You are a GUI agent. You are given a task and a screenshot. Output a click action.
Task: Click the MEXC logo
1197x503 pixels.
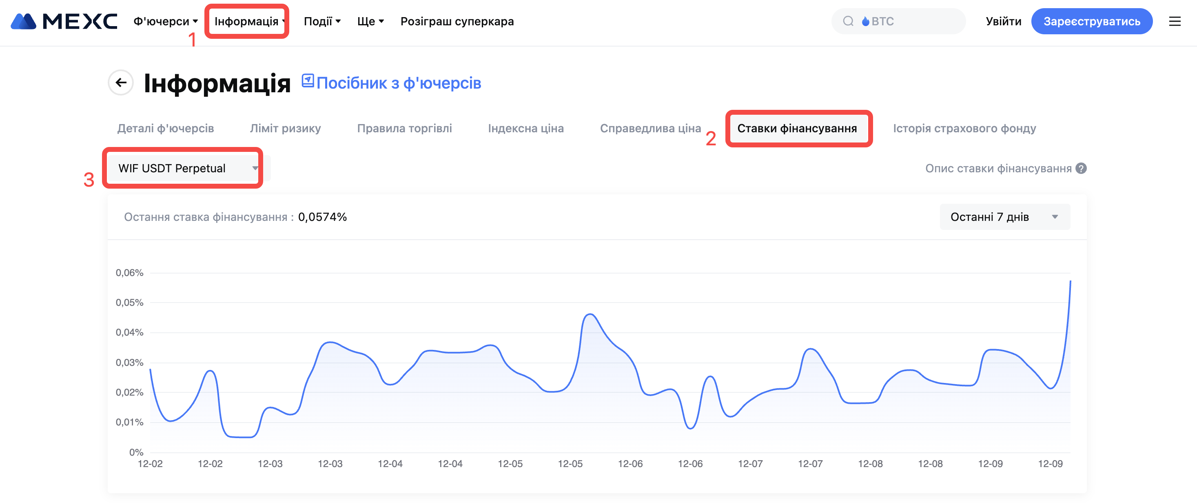coord(64,21)
